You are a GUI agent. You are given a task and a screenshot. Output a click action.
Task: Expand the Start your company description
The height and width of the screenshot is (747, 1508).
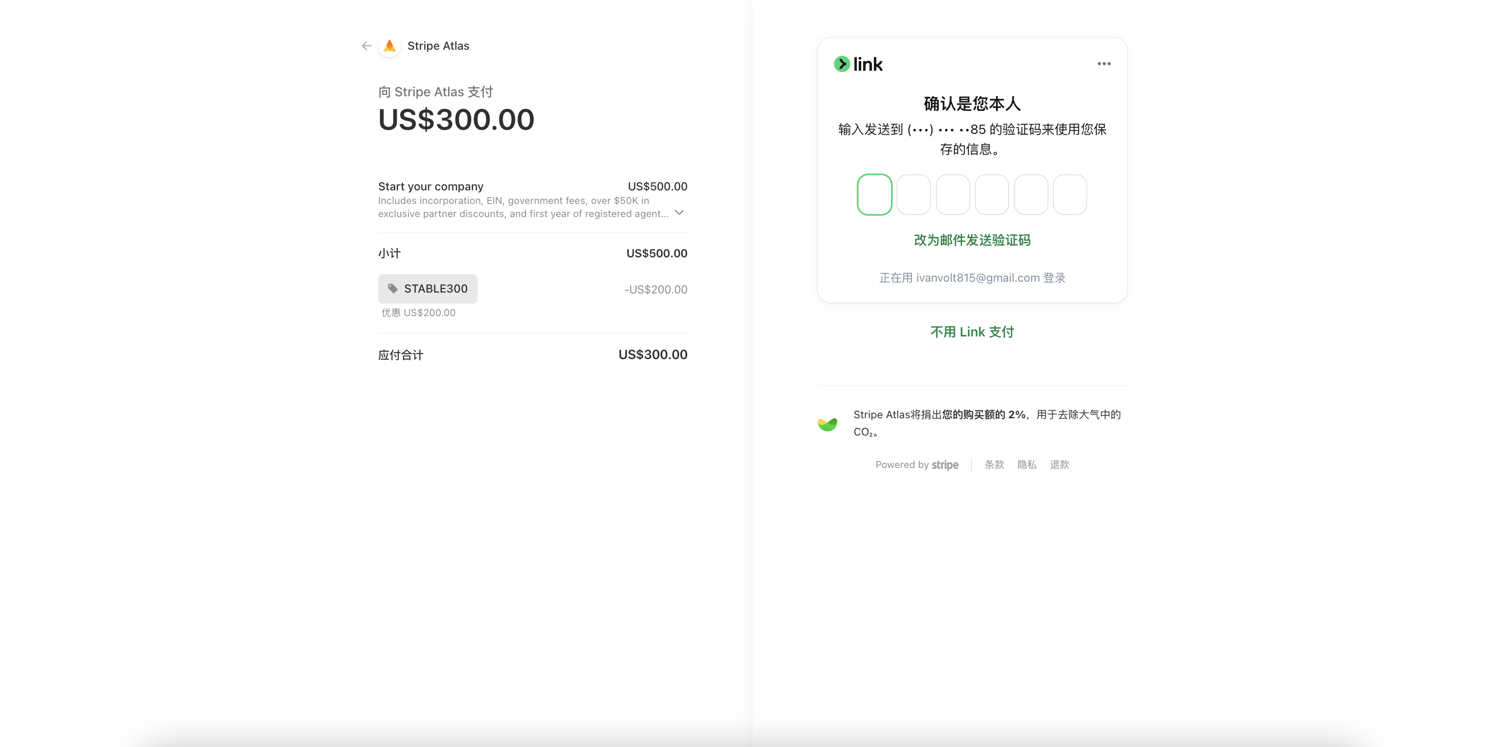click(x=679, y=213)
